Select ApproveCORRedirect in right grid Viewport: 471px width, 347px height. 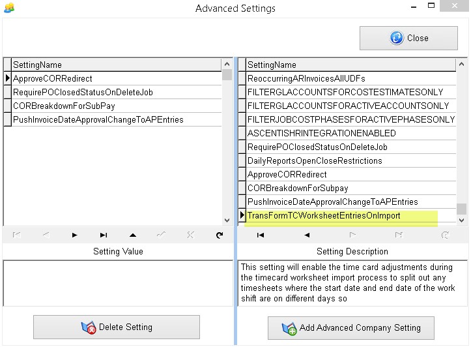(351, 174)
